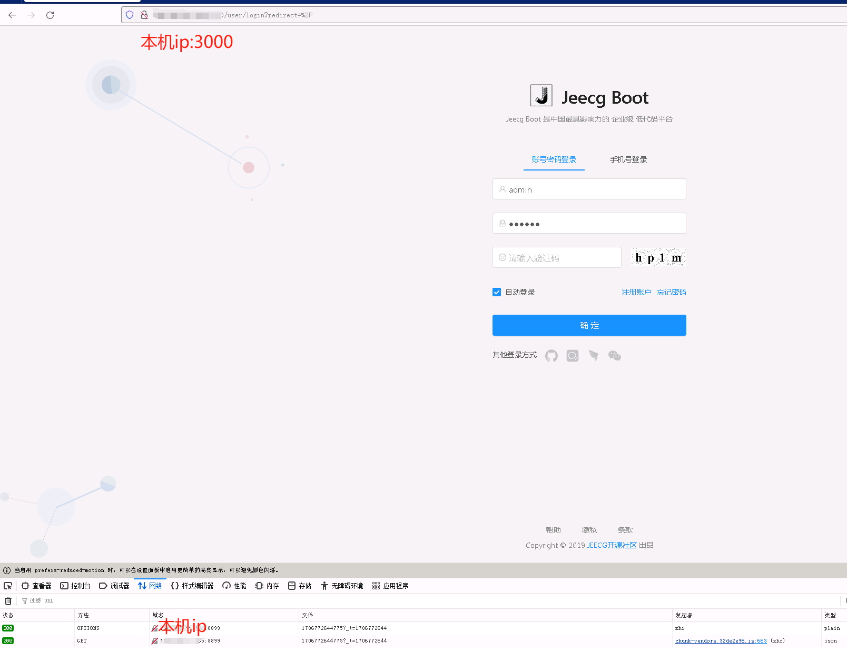This screenshot has height=662, width=847.
Task: Open the 样式编辑器 style editor tab
Action: coord(192,586)
